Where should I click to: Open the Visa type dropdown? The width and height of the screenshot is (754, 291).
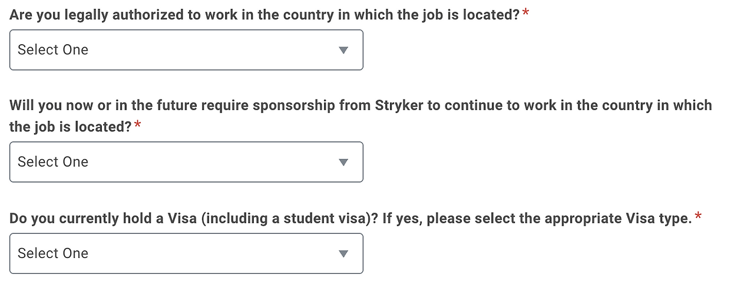186,253
